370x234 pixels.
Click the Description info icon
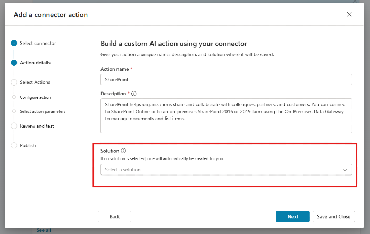(134, 94)
